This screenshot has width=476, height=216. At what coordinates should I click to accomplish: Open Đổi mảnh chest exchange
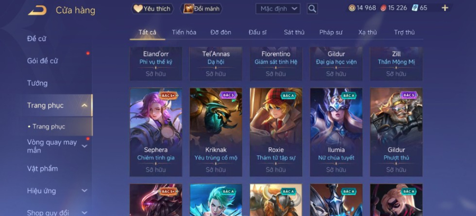click(202, 9)
